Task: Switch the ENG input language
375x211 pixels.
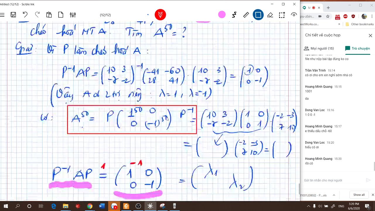Action: pos(341,206)
